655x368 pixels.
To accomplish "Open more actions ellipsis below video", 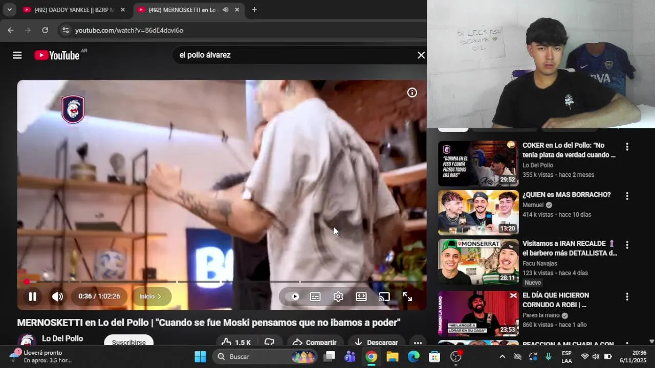I will 418,342.
